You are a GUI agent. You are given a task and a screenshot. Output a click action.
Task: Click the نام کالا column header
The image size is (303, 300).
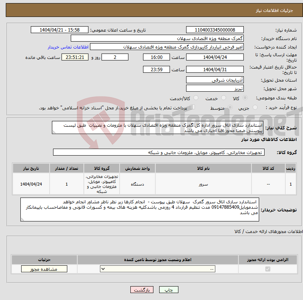203,168
